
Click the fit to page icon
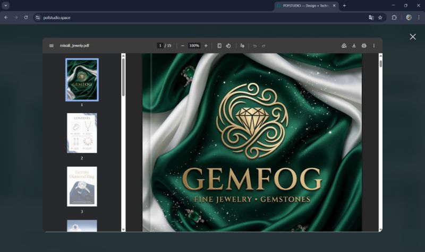pyautogui.click(x=219, y=46)
